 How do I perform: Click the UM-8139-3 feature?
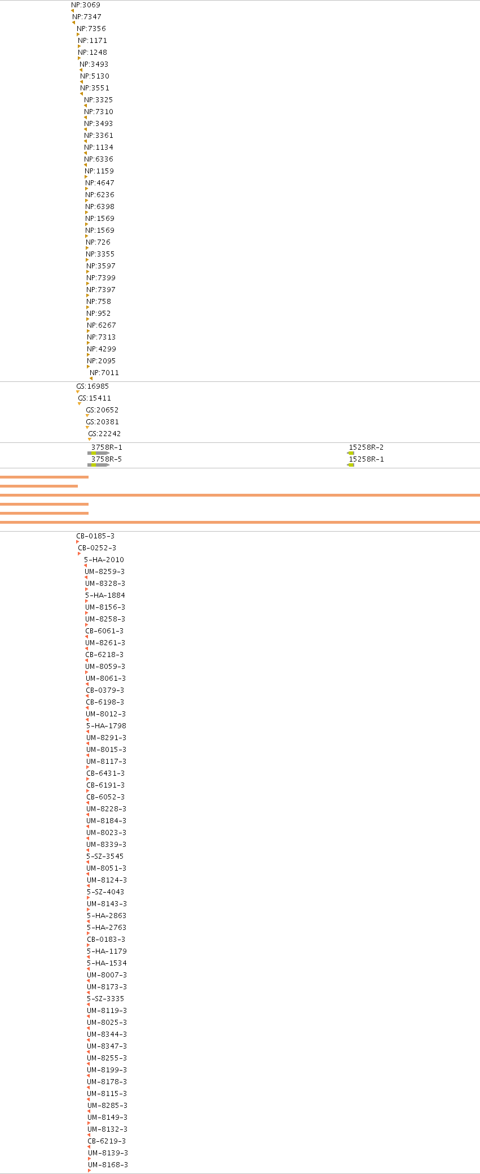click(108, 1153)
